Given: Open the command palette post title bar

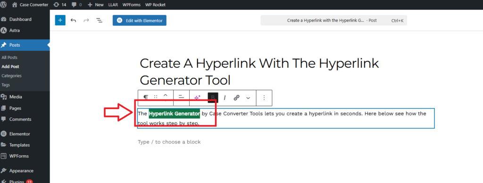Looking at the screenshot, I should (333, 20).
